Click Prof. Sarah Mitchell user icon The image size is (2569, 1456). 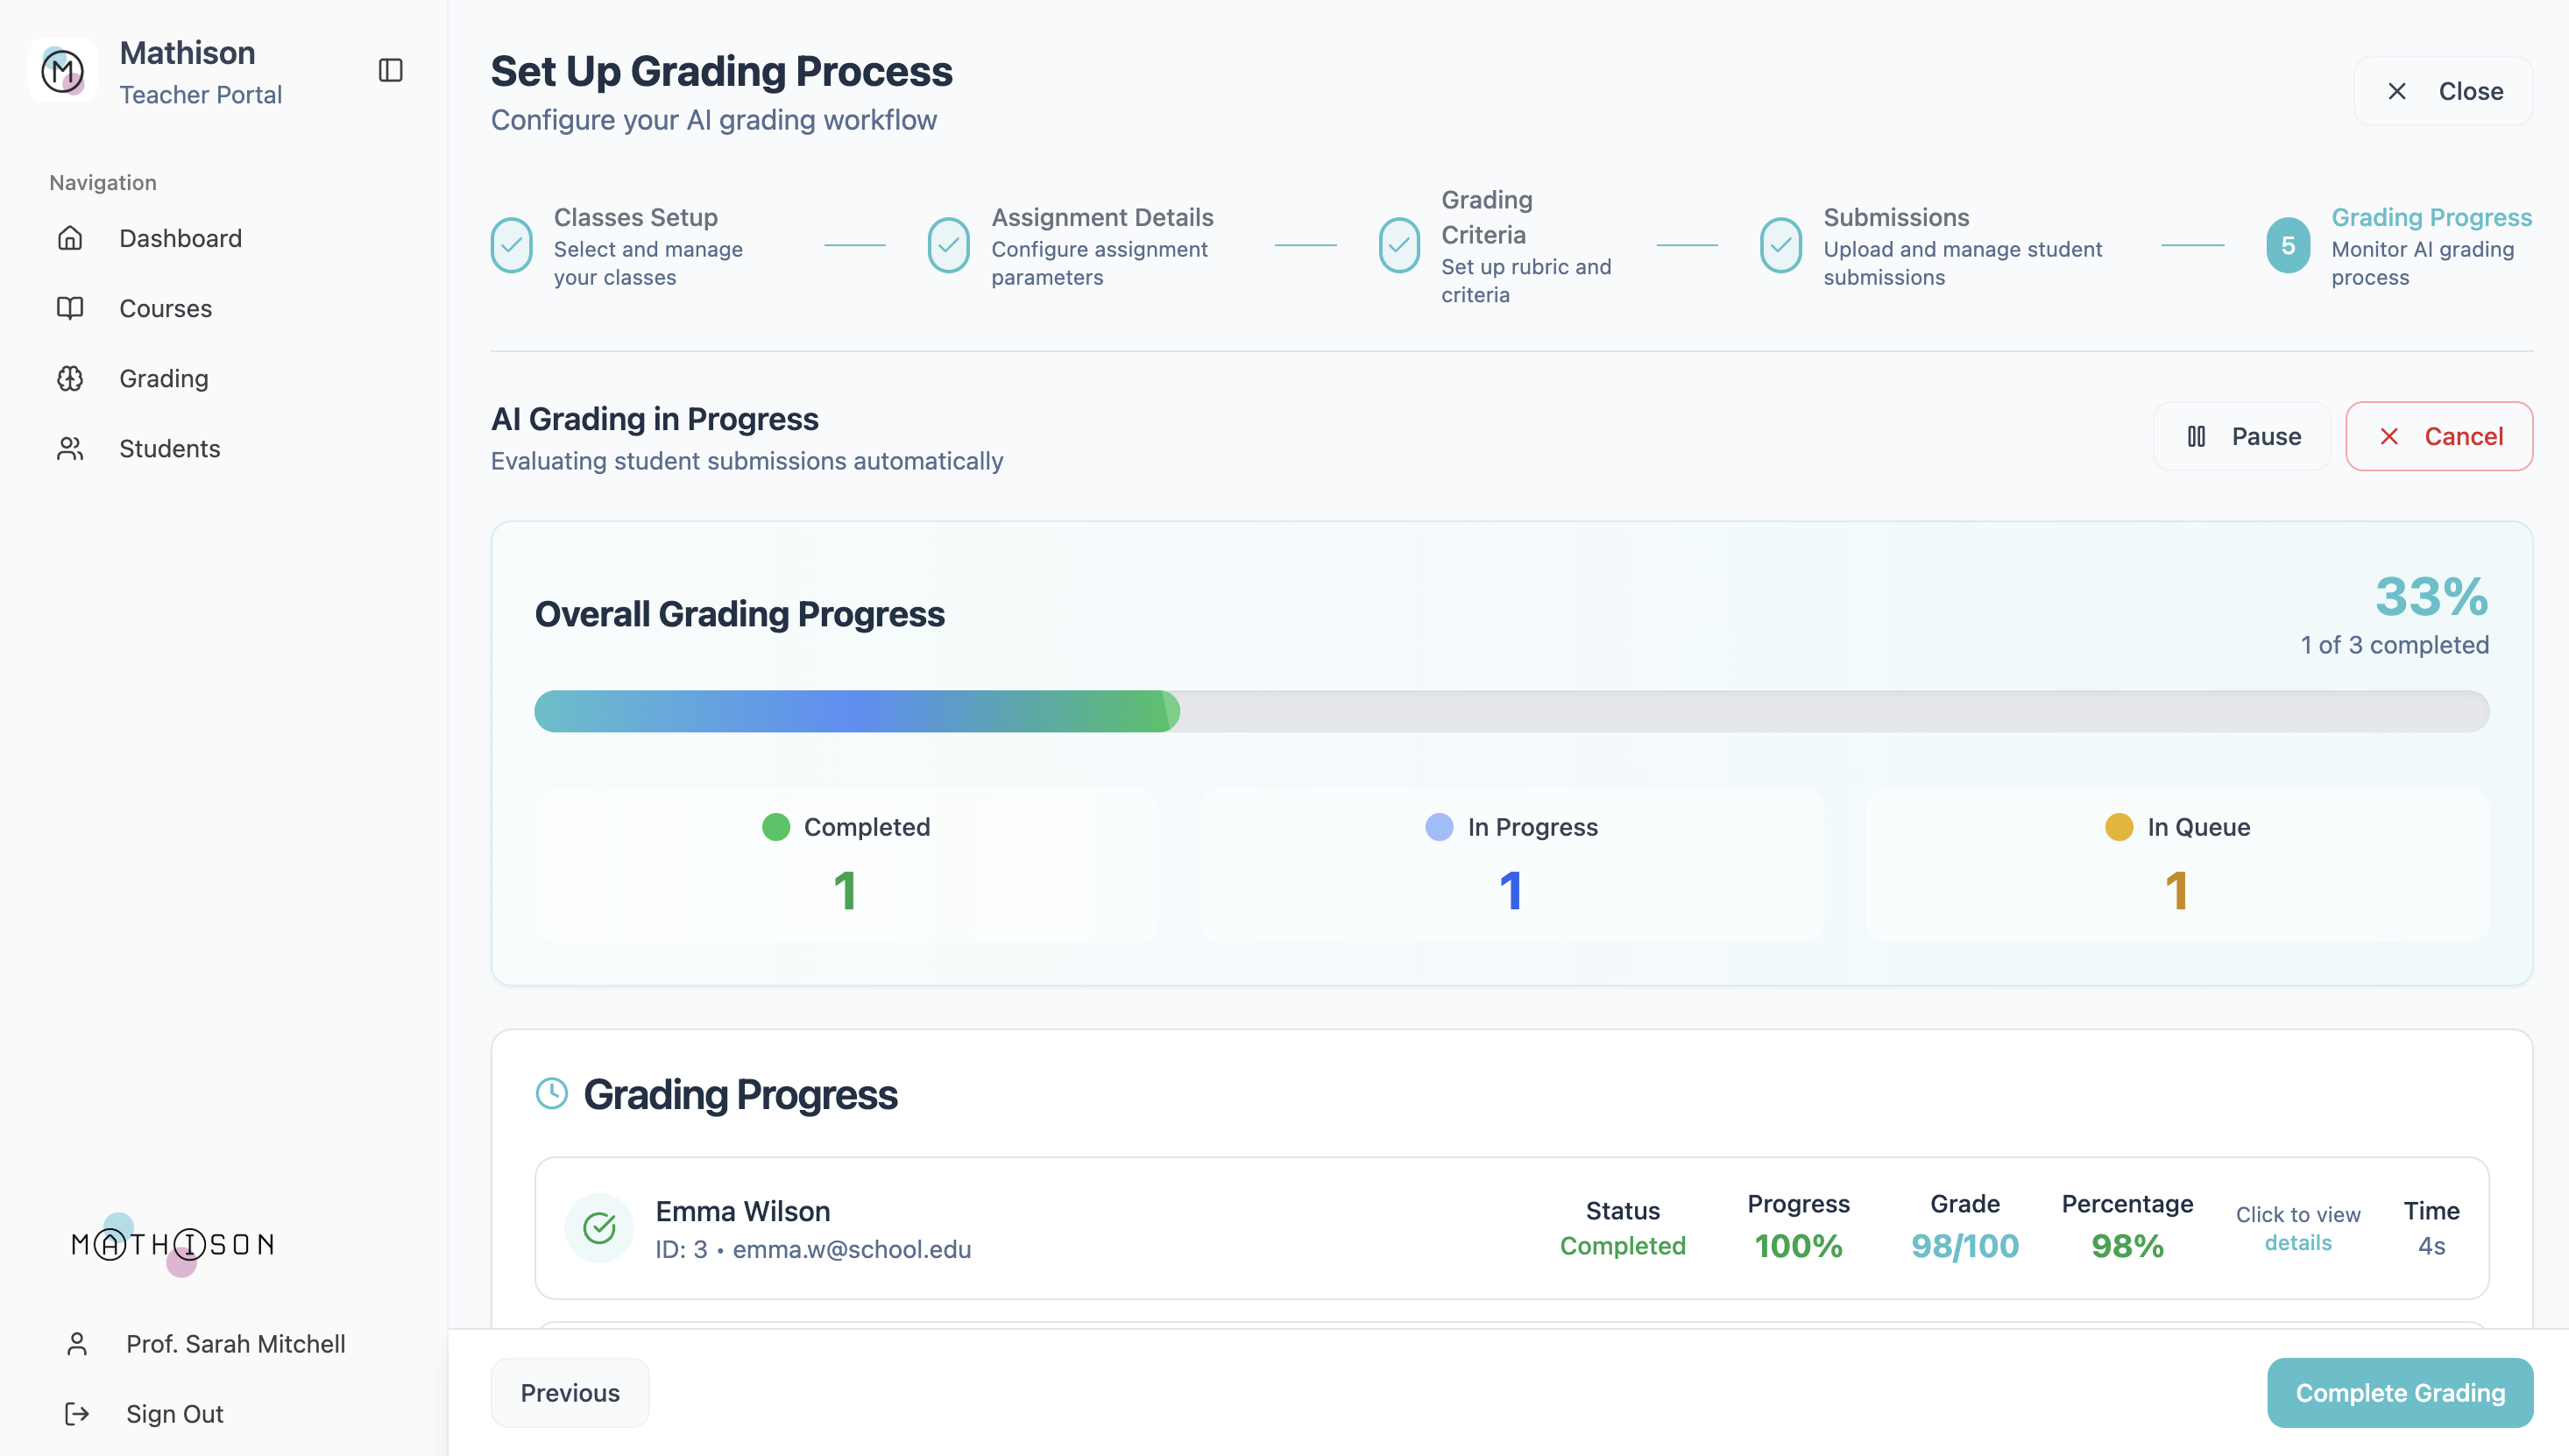[77, 1343]
